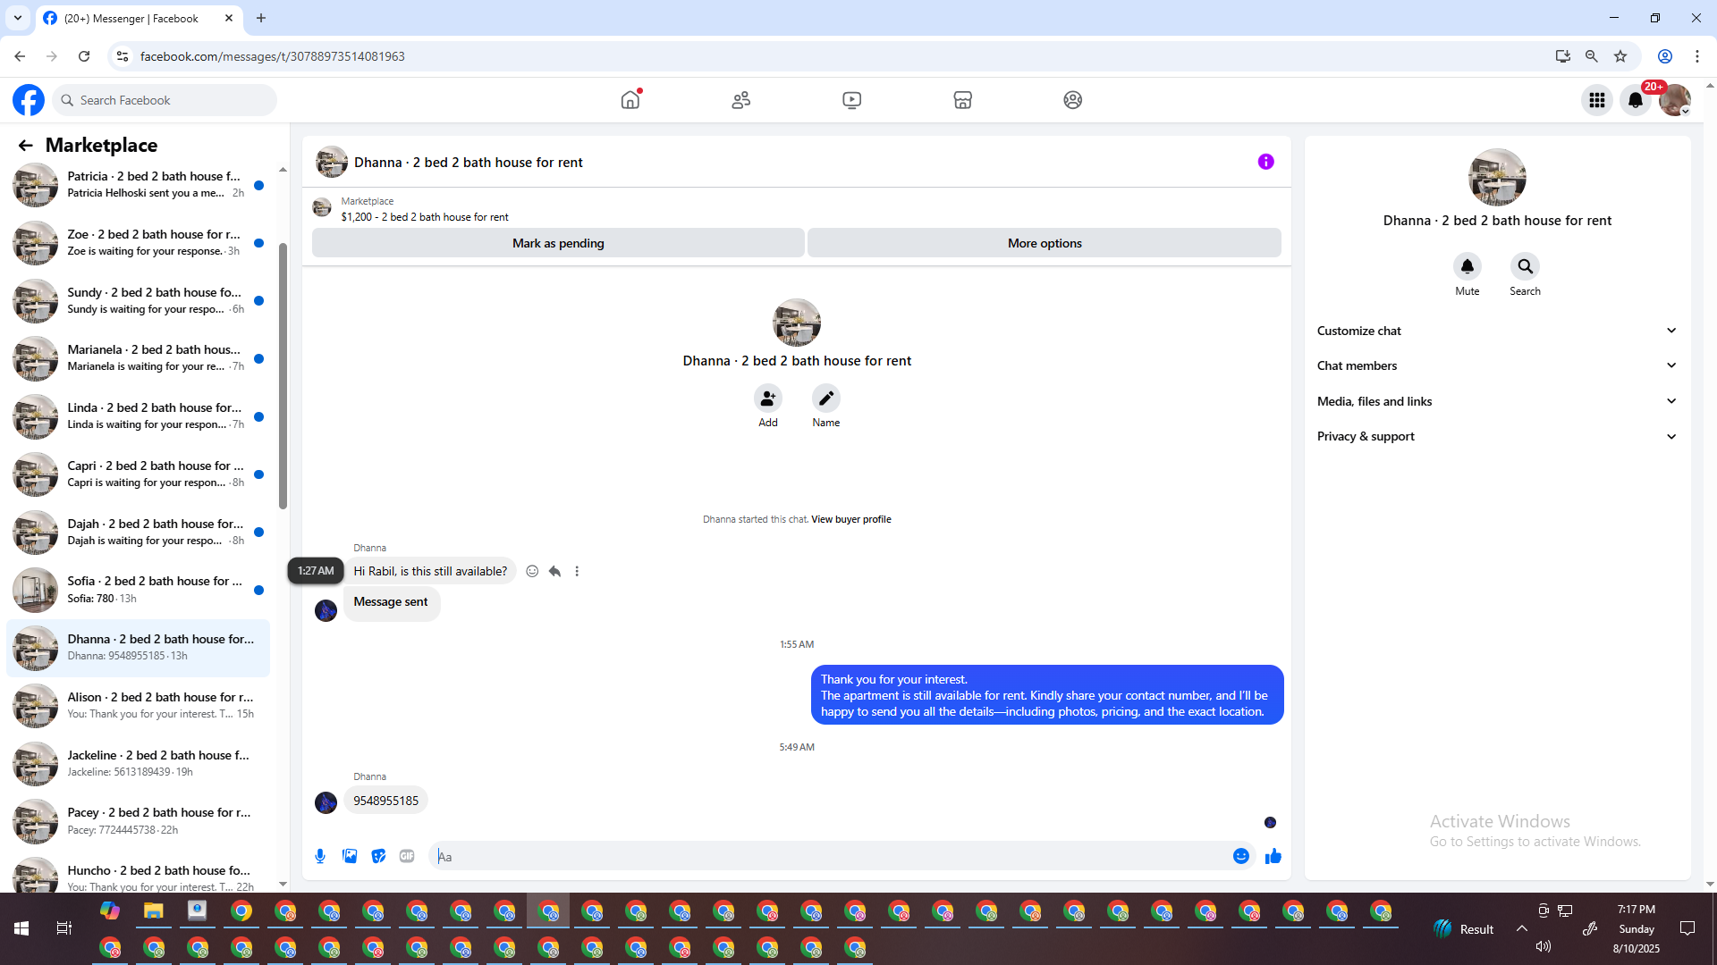
Task: Click the More options button
Action: 1044,243
